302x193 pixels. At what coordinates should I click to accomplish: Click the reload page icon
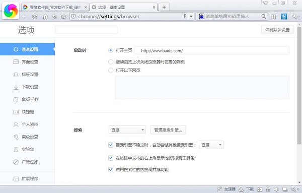35,17
